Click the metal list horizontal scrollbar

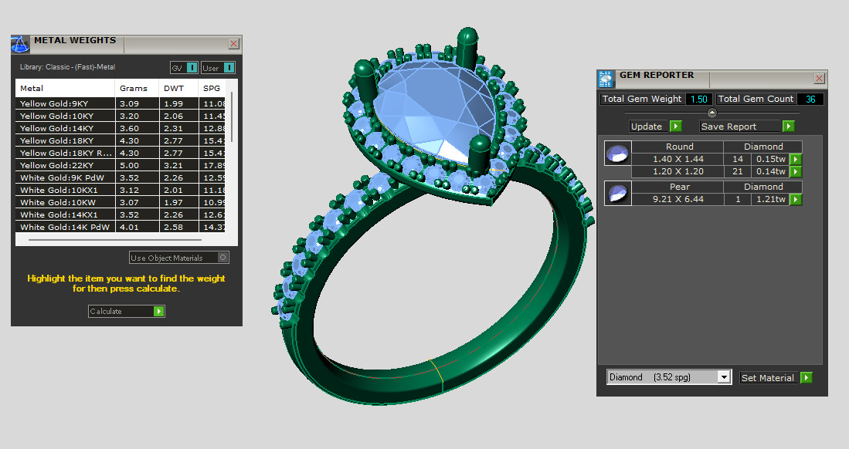115,239
